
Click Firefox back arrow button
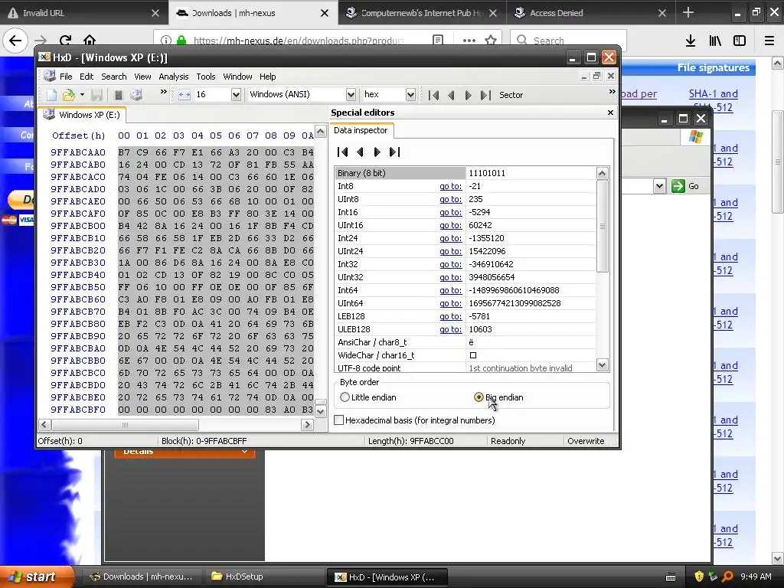[15, 41]
